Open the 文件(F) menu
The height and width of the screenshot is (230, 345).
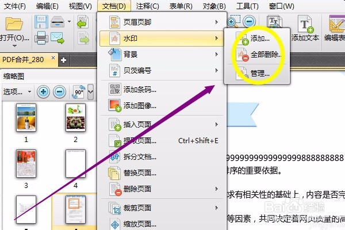tap(15, 6)
